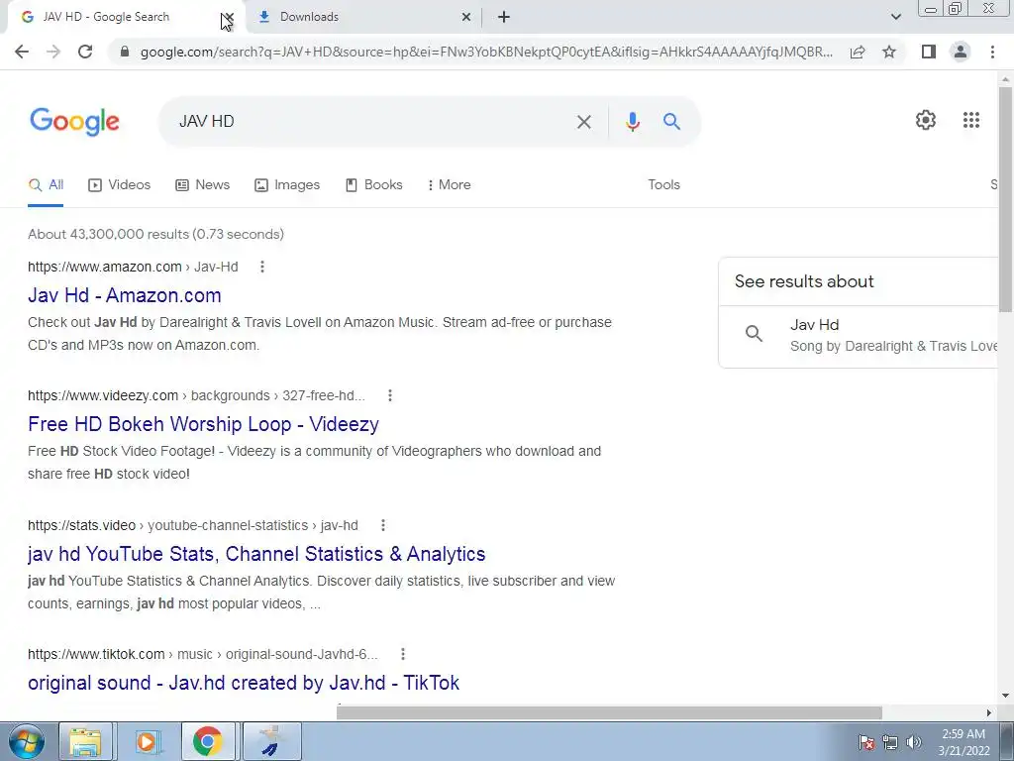Open the running-figure app in taskbar
The width and height of the screenshot is (1014, 761).
click(271, 741)
